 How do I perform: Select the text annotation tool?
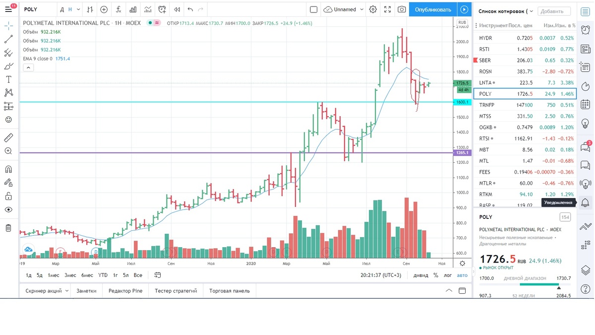pos(8,79)
